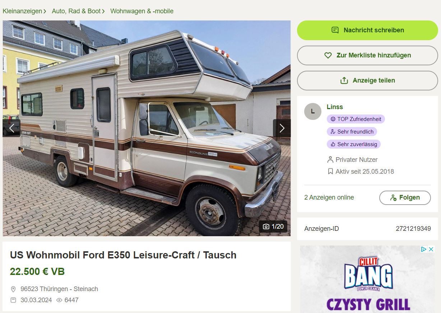Write a message via Nachricht schreiben
Screen dimensions: 441x313
pyautogui.click(x=367, y=30)
